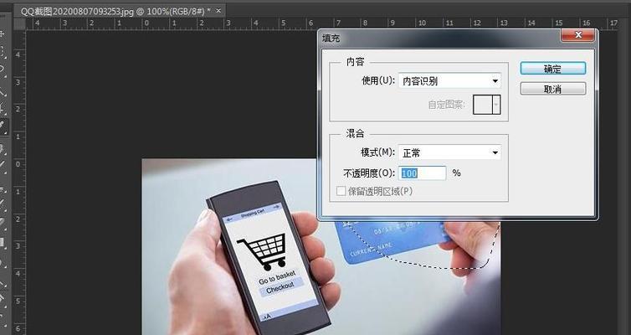Click the 不透明度(O) field showing 100
The width and height of the screenshot is (631, 335).
click(x=422, y=173)
